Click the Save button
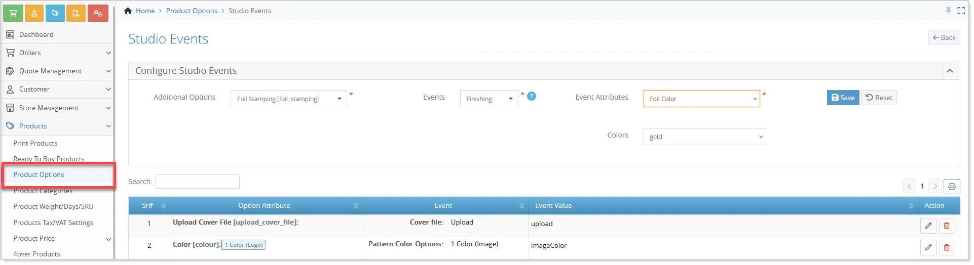974x265 pixels. click(x=843, y=98)
